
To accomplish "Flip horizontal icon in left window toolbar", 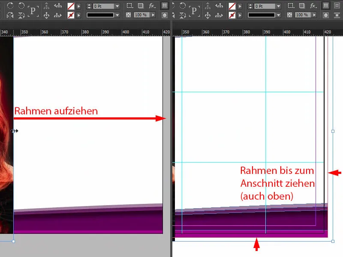I will pyautogui.click(x=10, y=15).
